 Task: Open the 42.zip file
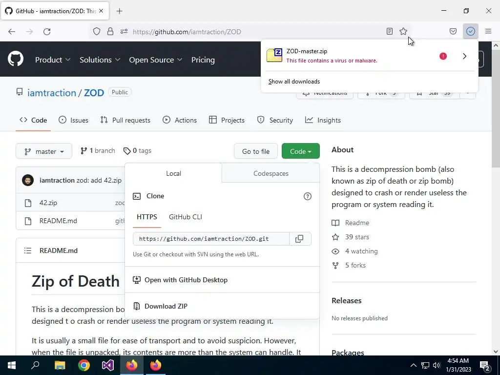pos(48,203)
